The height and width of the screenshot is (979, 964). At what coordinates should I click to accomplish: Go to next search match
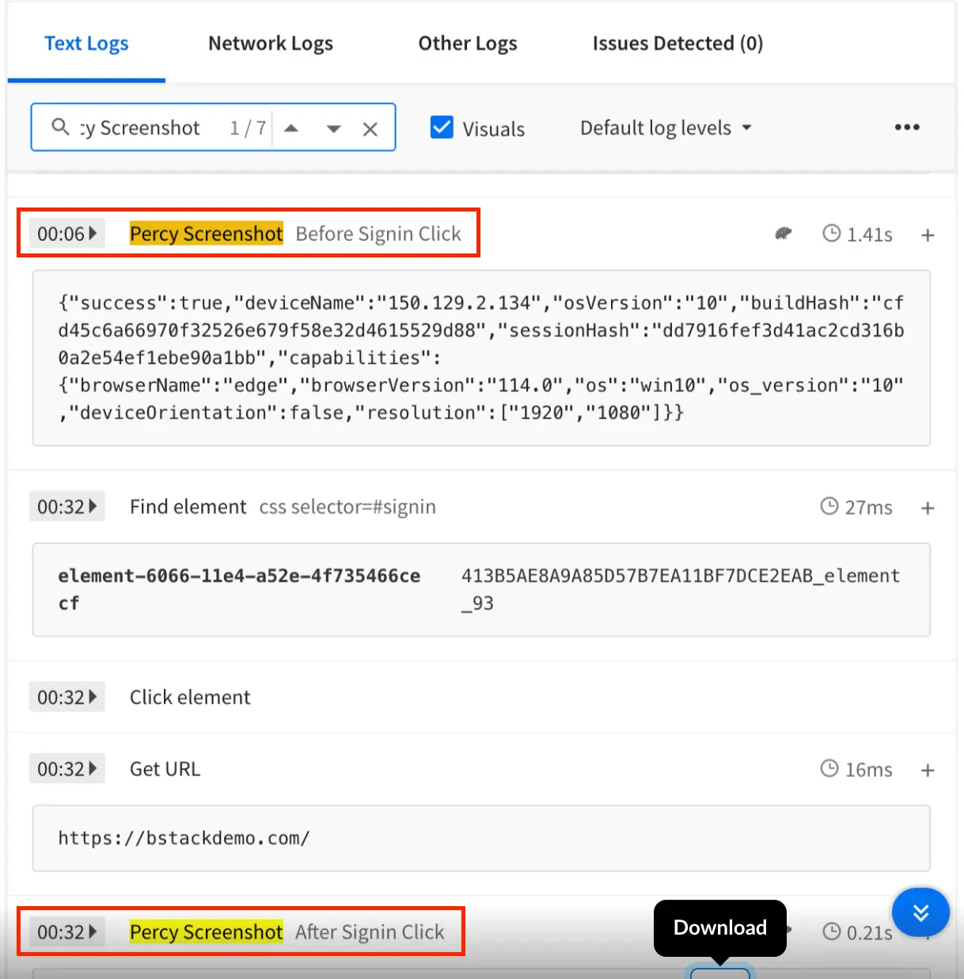coord(333,128)
